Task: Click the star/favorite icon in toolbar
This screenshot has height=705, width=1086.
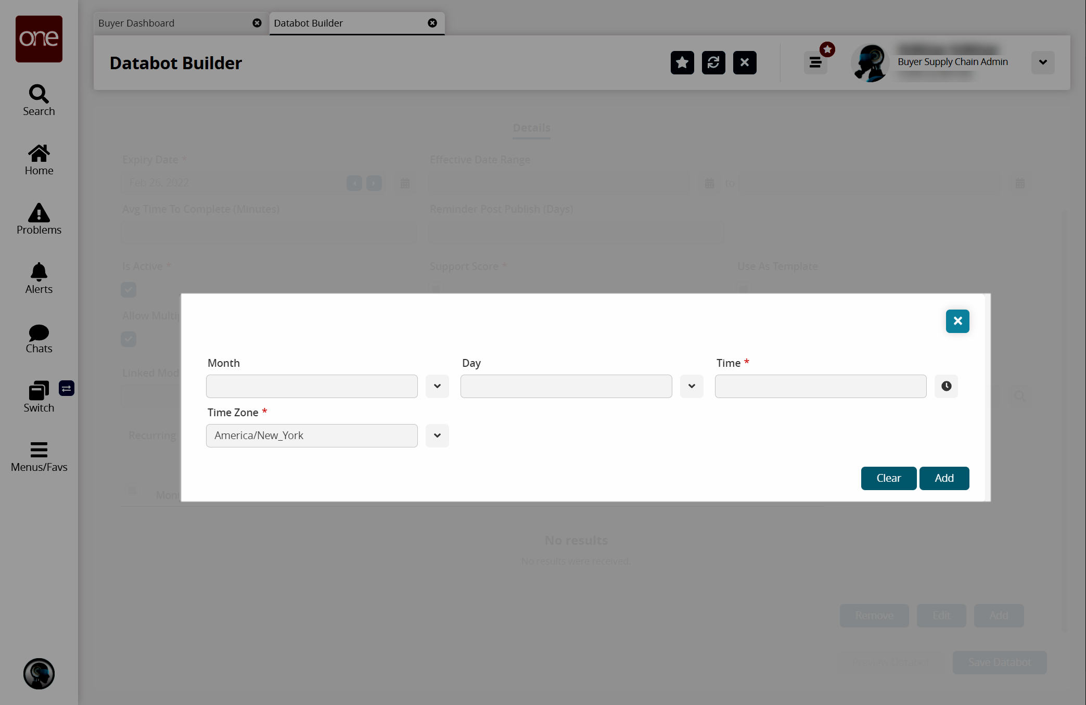Action: click(682, 62)
